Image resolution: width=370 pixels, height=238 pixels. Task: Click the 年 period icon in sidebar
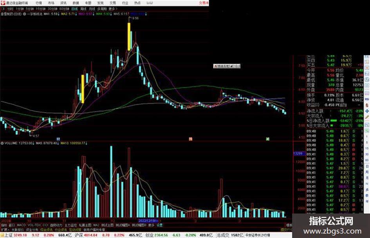(367, 202)
